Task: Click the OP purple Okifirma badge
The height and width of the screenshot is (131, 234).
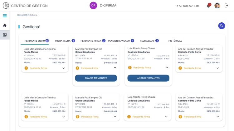Action: point(93,6)
